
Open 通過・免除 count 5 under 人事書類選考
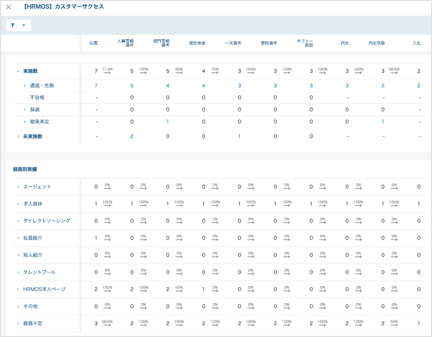coord(132,86)
